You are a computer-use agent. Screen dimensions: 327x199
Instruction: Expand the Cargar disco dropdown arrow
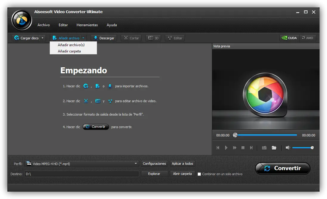click(x=43, y=38)
